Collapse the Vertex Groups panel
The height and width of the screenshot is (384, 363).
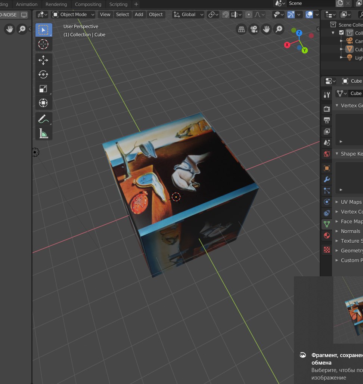(x=337, y=105)
